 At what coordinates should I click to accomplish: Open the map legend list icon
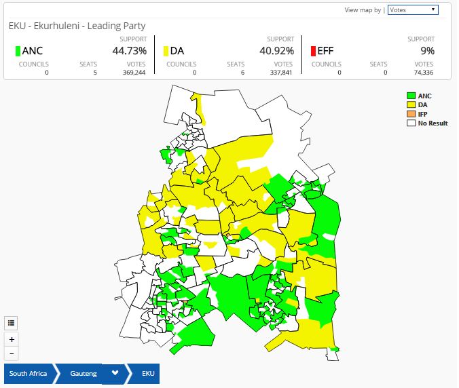[x=12, y=323]
